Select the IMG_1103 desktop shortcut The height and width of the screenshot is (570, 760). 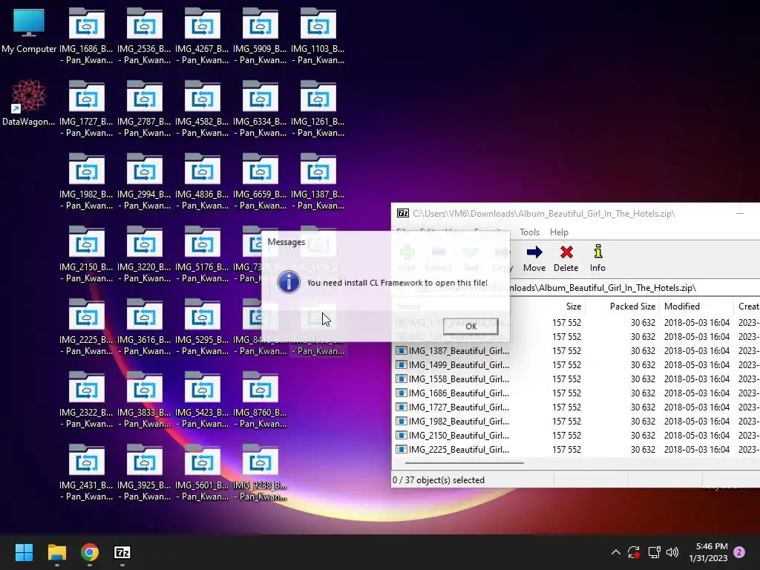tap(318, 36)
